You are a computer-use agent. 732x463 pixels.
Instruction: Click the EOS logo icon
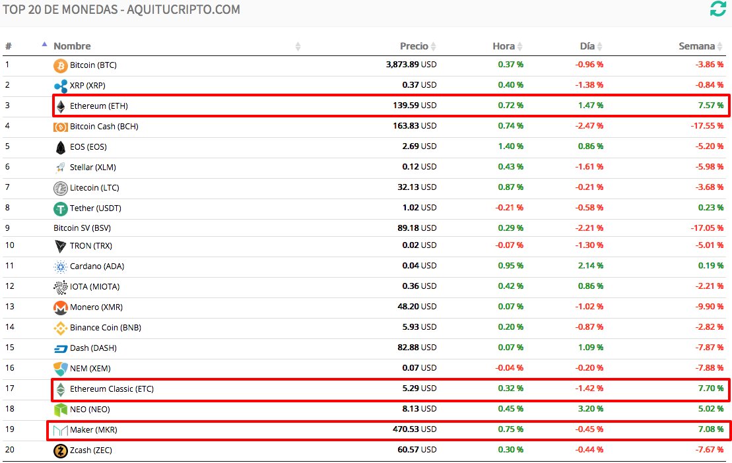coord(60,147)
